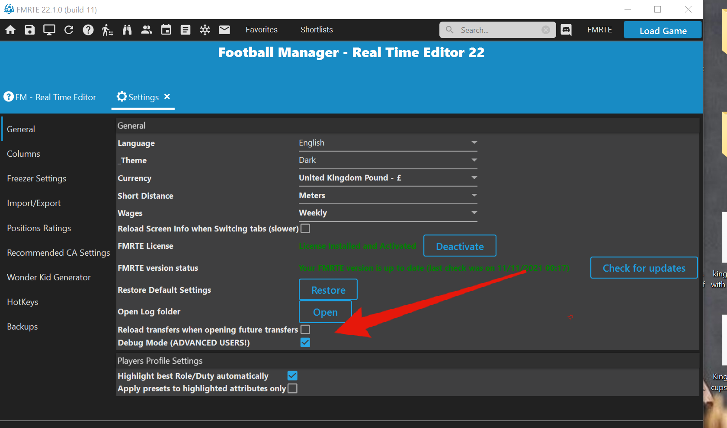Click the binoculars scout icon
This screenshot has width=727, height=428.
pyautogui.click(x=127, y=30)
